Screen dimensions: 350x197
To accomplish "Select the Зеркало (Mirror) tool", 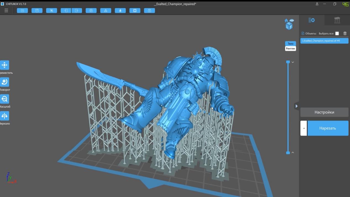I will 4,115.
